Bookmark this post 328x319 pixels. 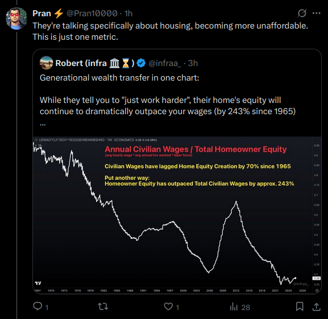click(300, 307)
